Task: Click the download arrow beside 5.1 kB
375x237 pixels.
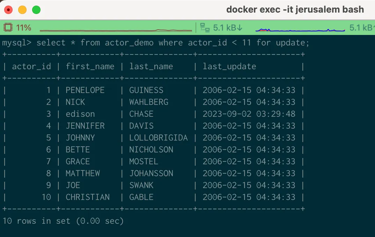Action: pyautogui.click(x=240, y=28)
